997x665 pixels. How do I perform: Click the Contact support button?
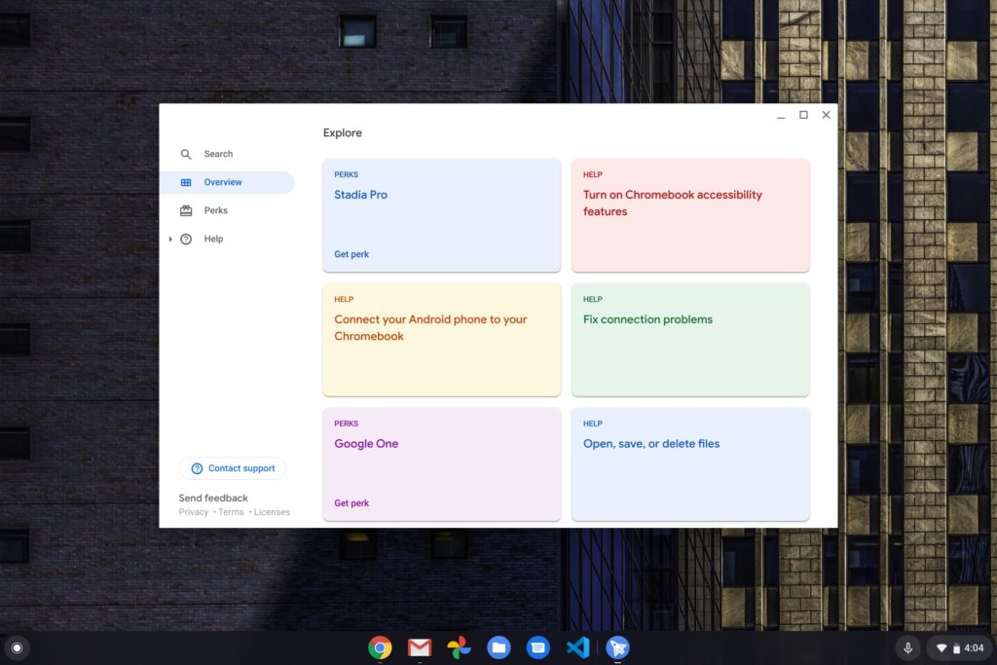tap(233, 468)
